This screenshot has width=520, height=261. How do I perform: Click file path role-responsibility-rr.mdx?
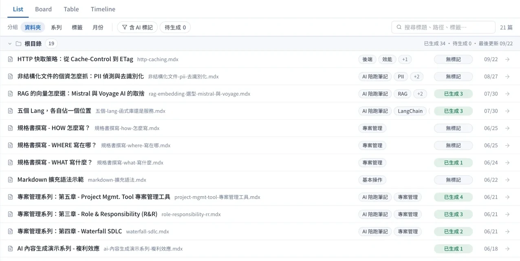tap(191, 215)
